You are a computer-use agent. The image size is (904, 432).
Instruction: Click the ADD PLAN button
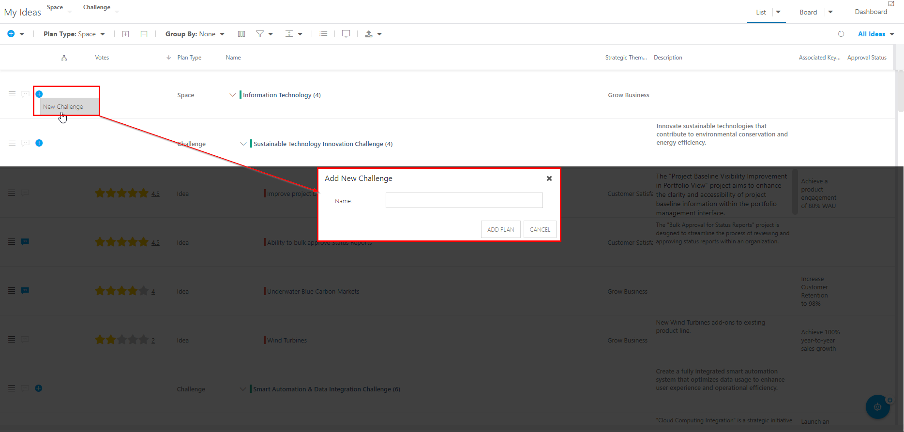[501, 229]
